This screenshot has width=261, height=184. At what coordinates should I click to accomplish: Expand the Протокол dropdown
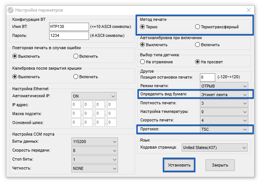(x=224, y=129)
